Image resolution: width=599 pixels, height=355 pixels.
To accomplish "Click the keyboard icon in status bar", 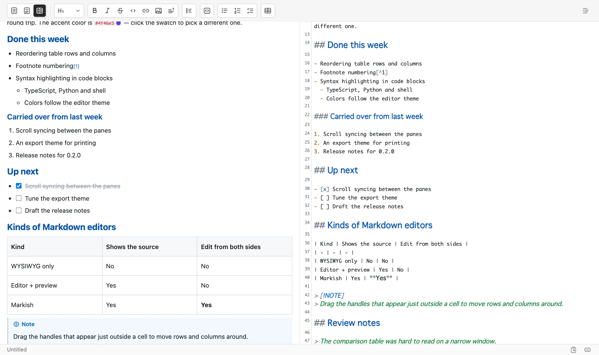I will click(587, 350).
